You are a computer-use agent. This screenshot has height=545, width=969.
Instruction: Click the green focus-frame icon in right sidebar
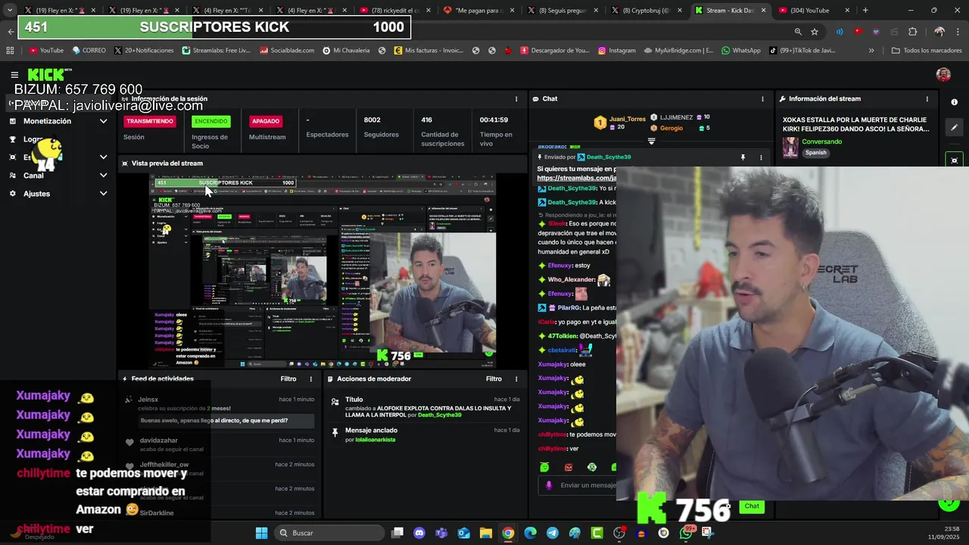[954, 160]
